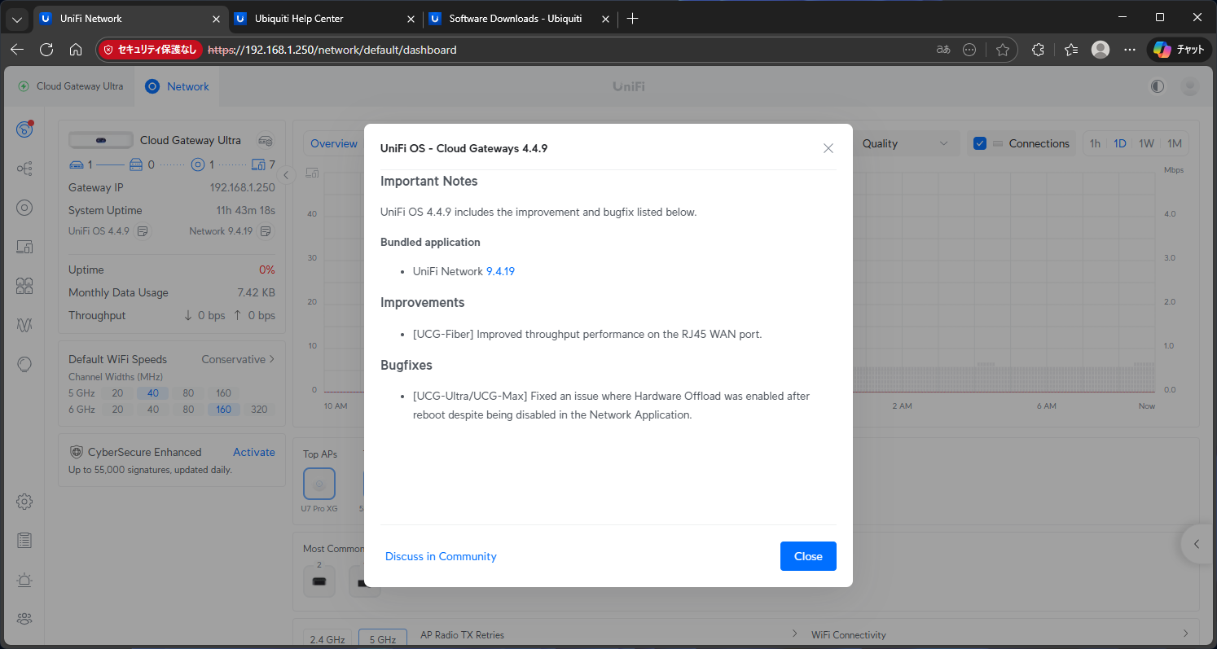The width and height of the screenshot is (1217, 649).
Task: Click the light bulb icon in sidebar
Action: click(x=24, y=364)
